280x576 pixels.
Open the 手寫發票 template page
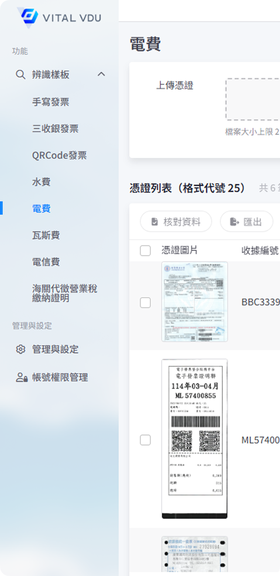[x=51, y=102]
